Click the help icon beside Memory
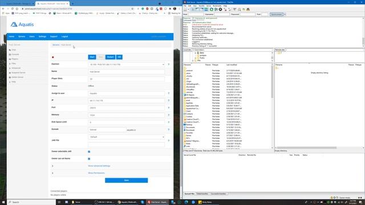365x205 pixels. coord(169,115)
